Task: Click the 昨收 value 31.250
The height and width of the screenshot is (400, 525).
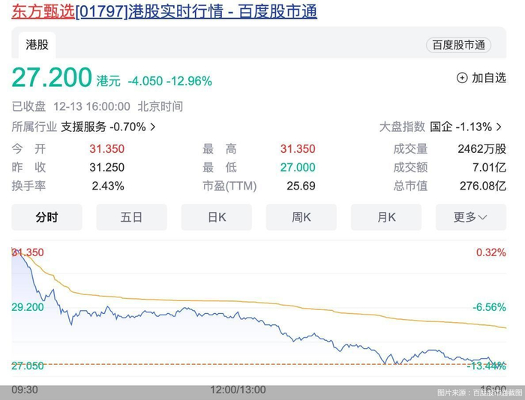Action: [106, 167]
